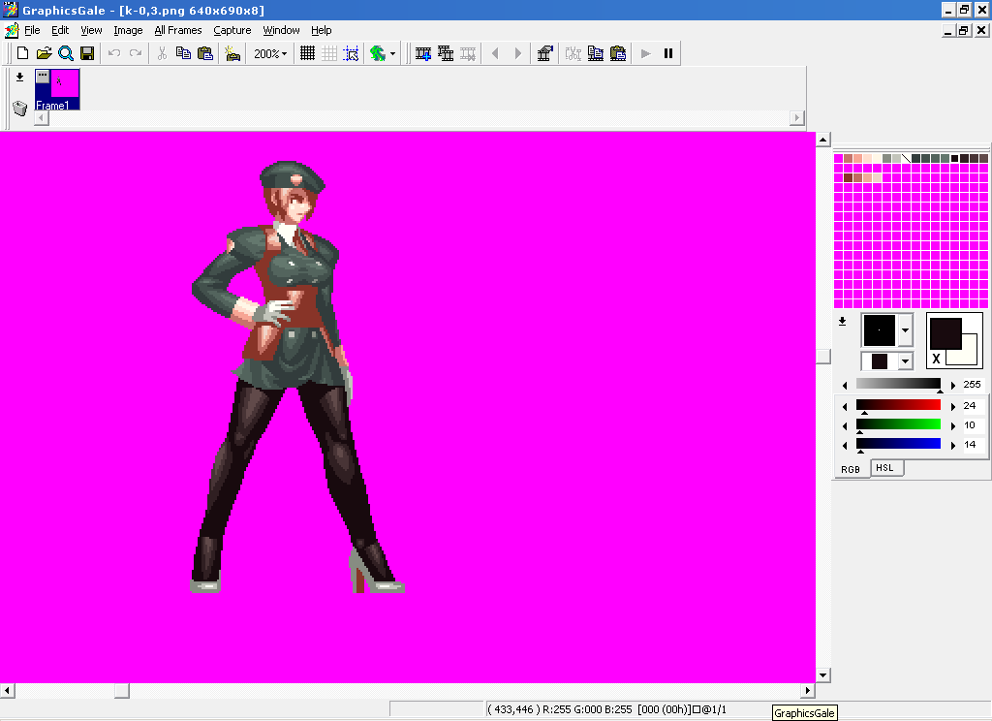Screen dimensions: 992x721
Task: Toggle the black grid display icon
Action: [307, 53]
